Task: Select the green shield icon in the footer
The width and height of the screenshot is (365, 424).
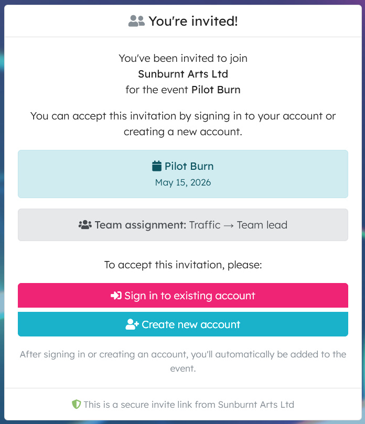Action: coord(78,404)
